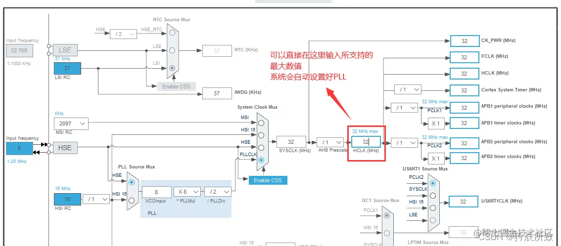Choose MSI in System Clock Mux
561x246 pixels.
262,123
